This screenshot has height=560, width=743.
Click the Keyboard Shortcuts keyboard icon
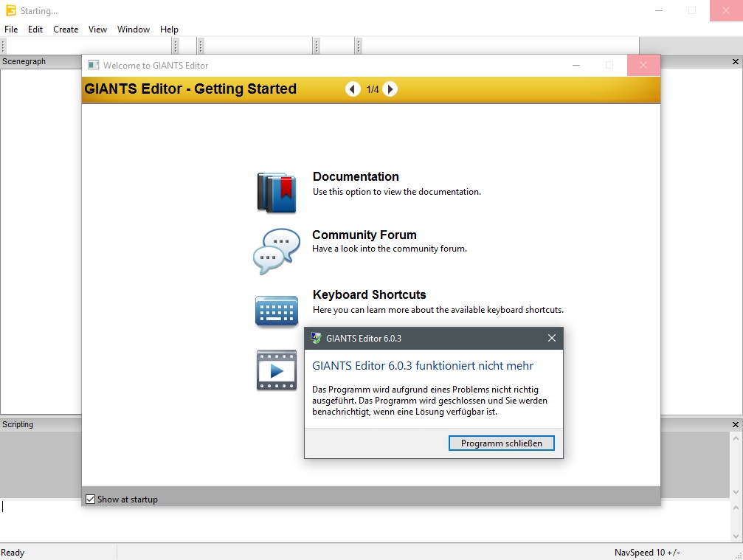(277, 311)
